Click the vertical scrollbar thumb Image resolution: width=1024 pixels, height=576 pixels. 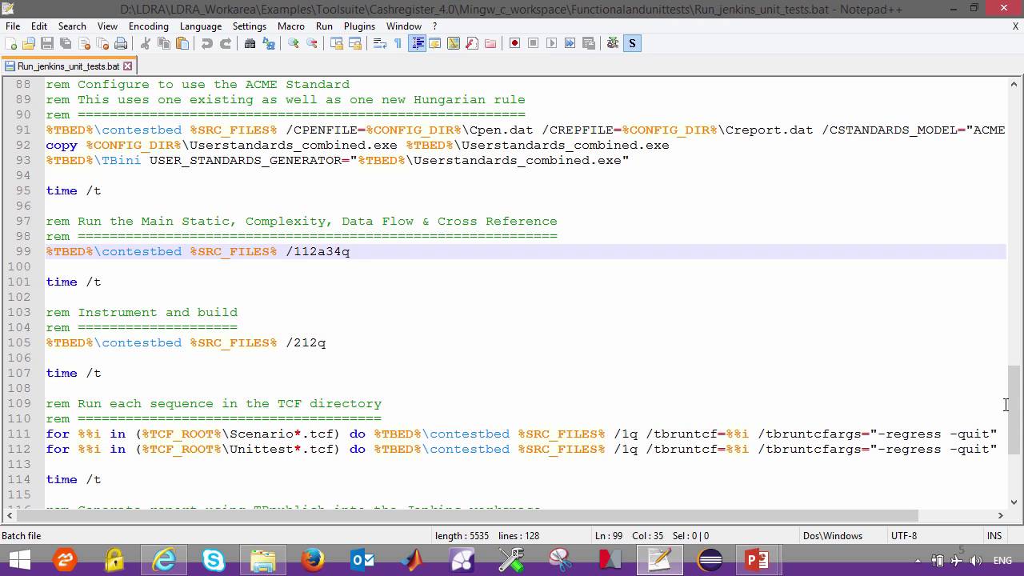coord(1014,408)
